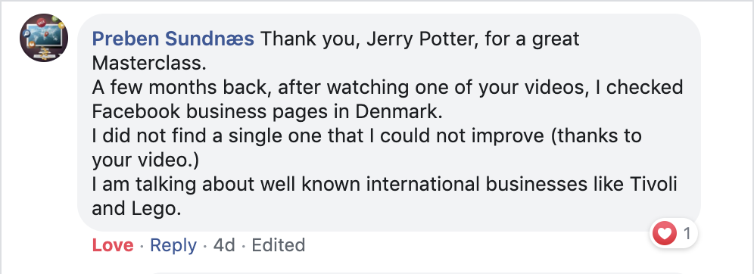
Task: View the reaction count number 1
Action: point(687,234)
